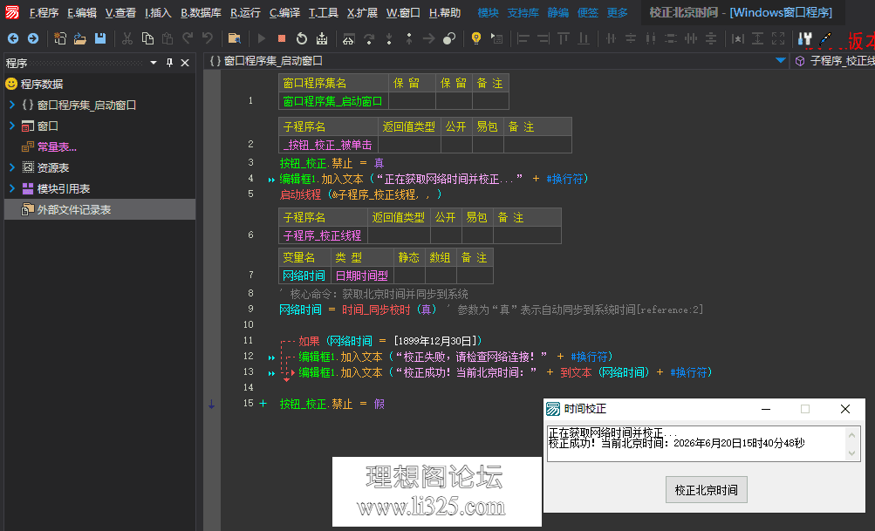Paste from the toolbar clipboard icon
Screen dimensions: 875x531
point(167,38)
